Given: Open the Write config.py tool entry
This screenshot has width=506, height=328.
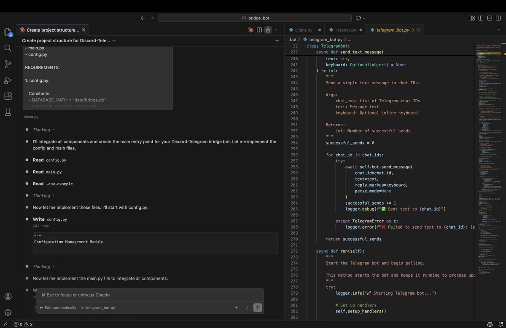Looking at the screenshot, I should [x=50, y=219].
